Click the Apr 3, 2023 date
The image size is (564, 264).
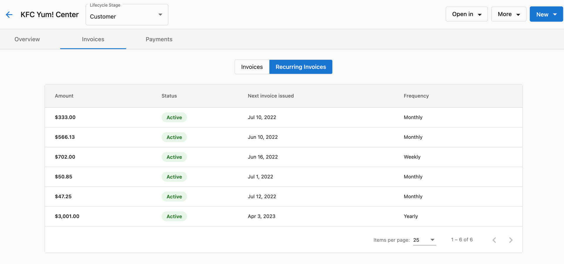pyautogui.click(x=262, y=216)
